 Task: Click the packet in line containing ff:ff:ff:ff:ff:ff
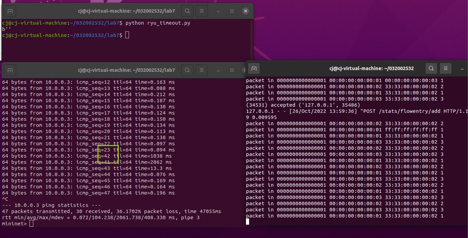coord(345,130)
